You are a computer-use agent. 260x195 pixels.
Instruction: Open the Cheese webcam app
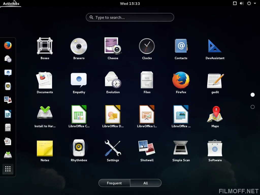[x=113, y=48]
